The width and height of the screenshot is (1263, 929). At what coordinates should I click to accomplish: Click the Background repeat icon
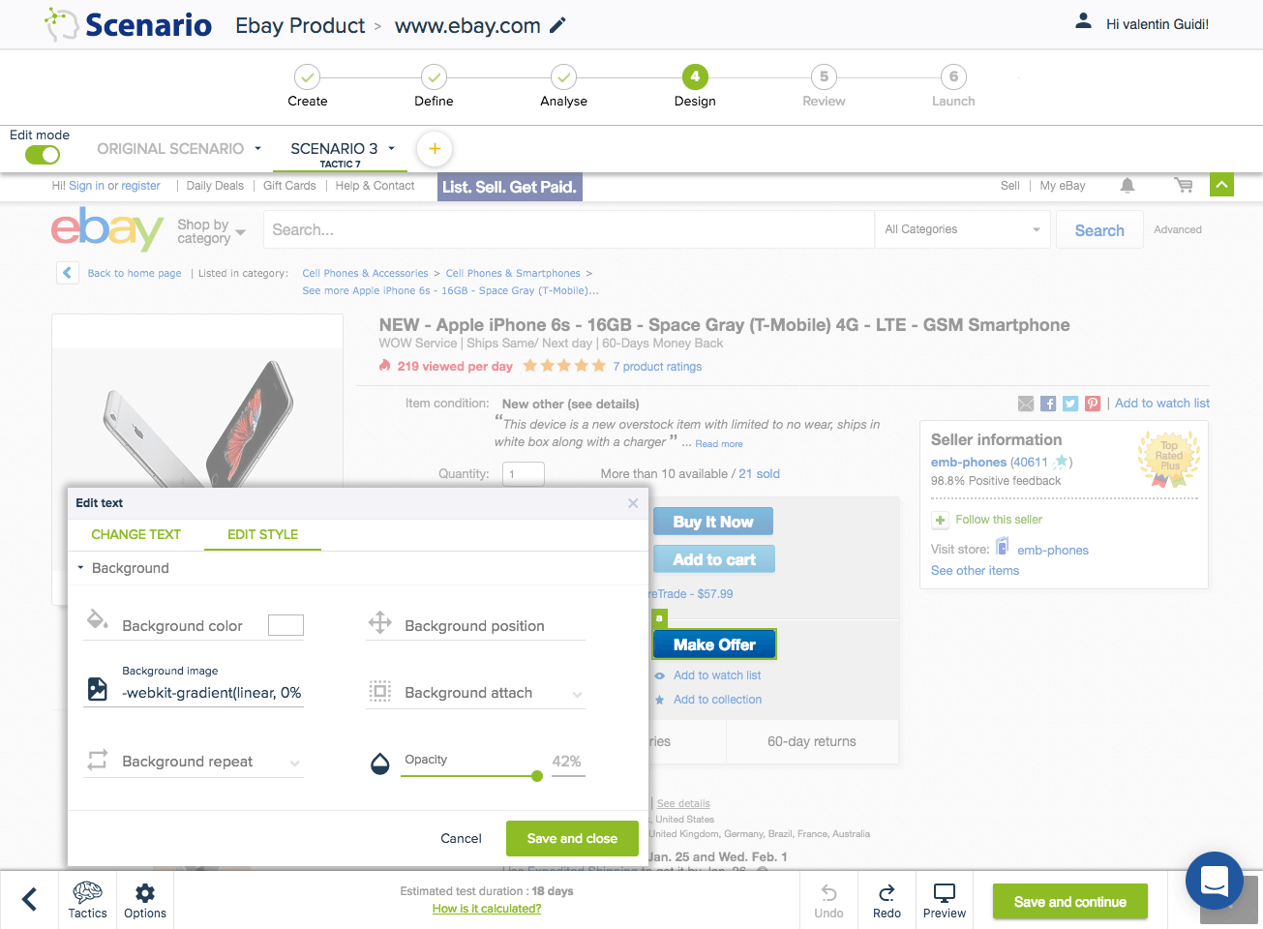tap(98, 760)
